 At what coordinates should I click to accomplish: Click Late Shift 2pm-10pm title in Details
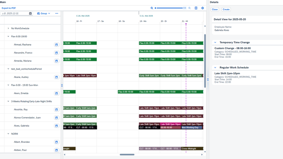[227, 73]
